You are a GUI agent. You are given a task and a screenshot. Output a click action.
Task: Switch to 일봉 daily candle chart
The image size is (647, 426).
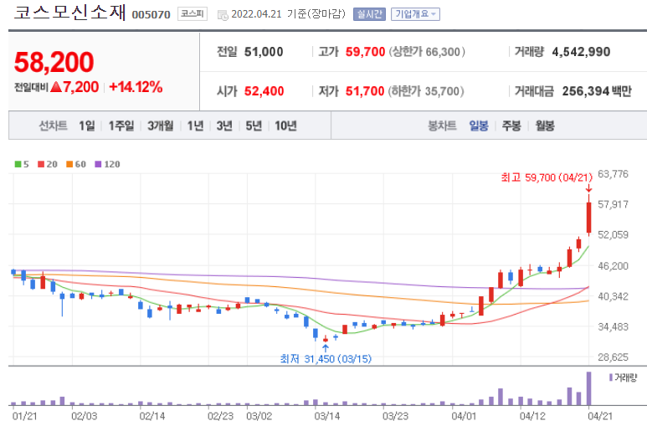479,126
